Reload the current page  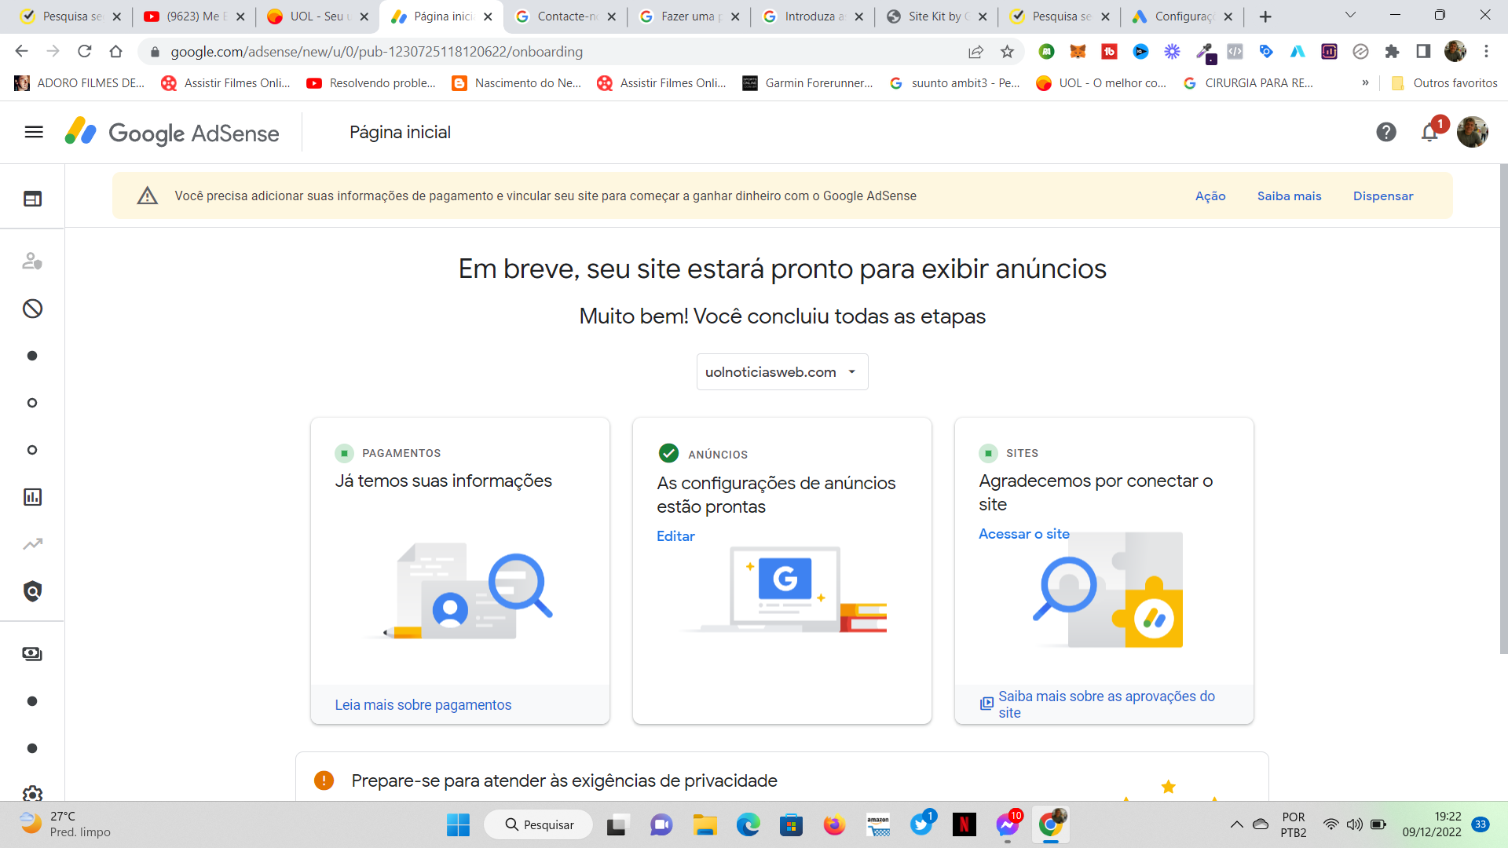coord(84,51)
